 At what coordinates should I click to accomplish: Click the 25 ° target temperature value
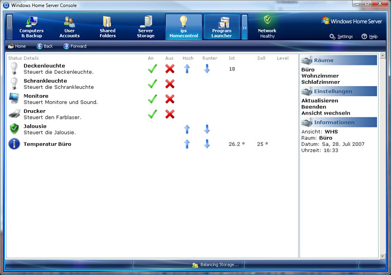pyautogui.click(x=263, y=144)
